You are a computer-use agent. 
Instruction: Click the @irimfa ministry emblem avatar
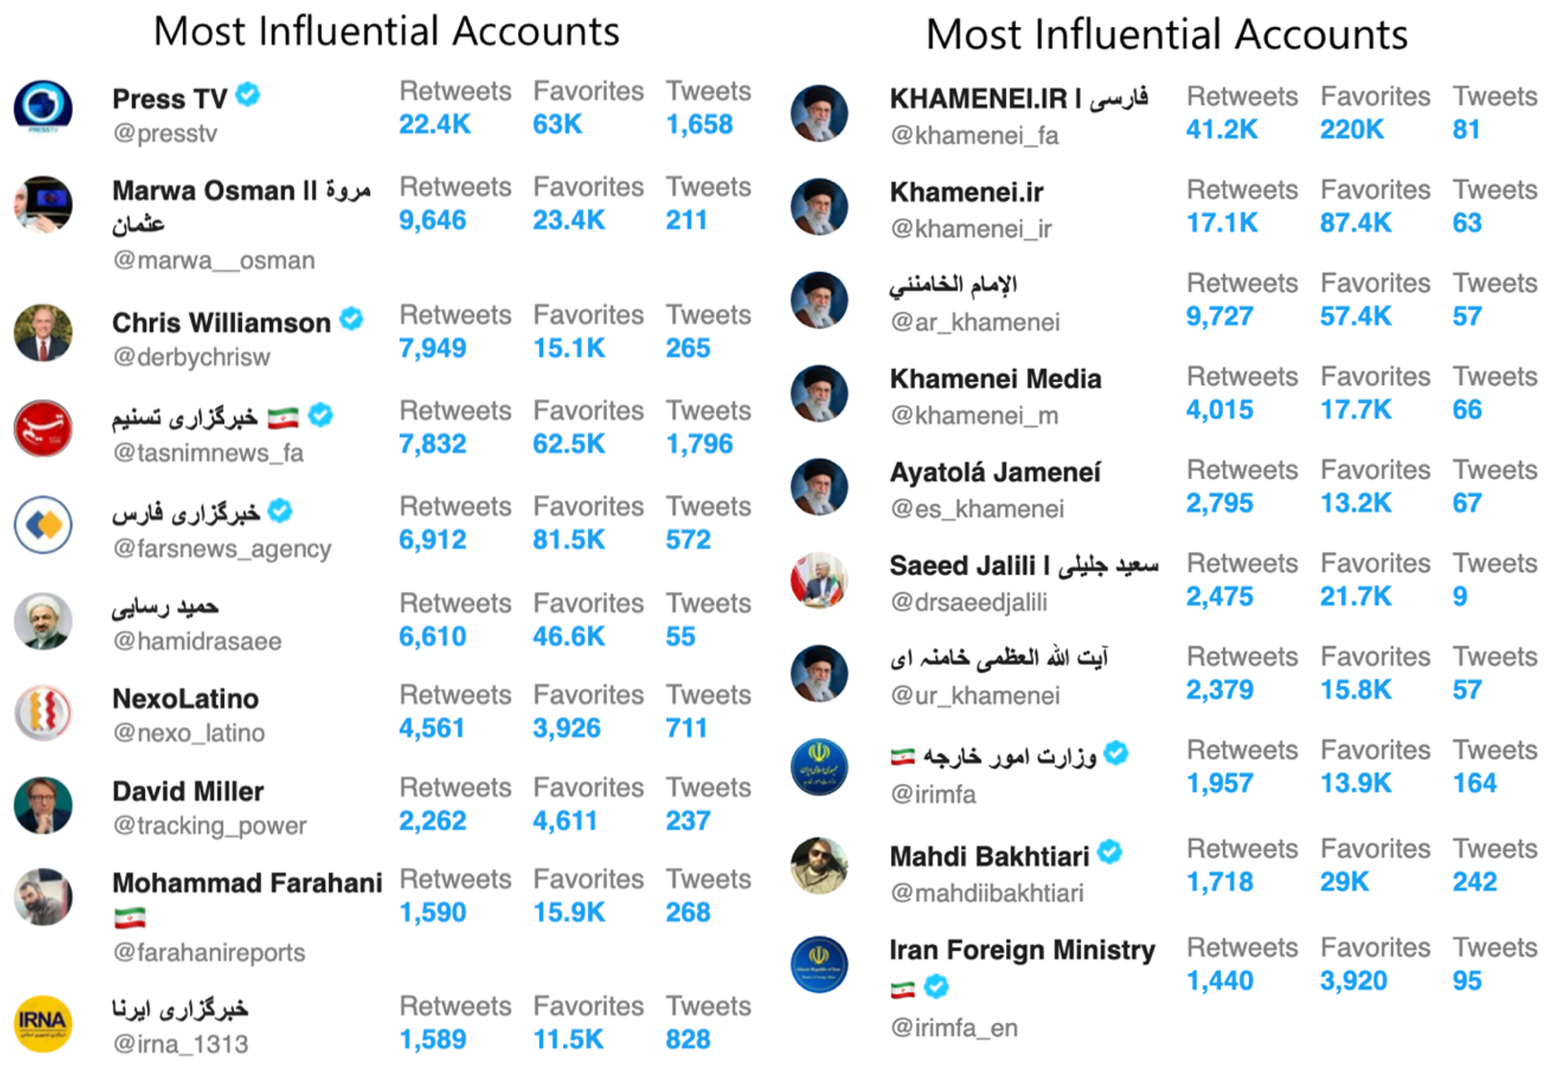(819, 768)
